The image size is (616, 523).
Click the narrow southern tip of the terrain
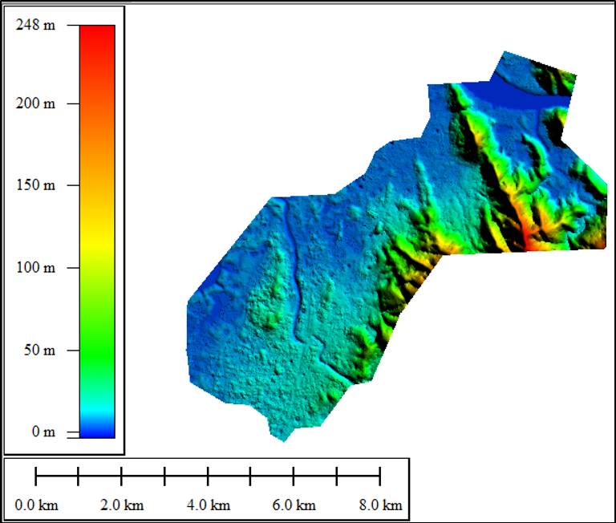pyautogui.click(x=281, y=435)
